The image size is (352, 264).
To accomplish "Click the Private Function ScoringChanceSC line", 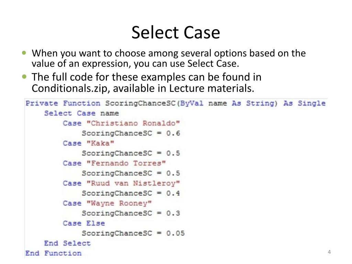I will click(175, 103).
